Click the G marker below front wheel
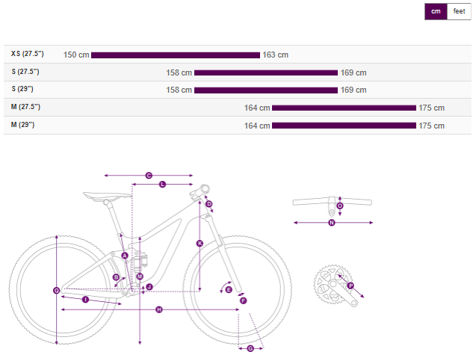 click(250, 348)
